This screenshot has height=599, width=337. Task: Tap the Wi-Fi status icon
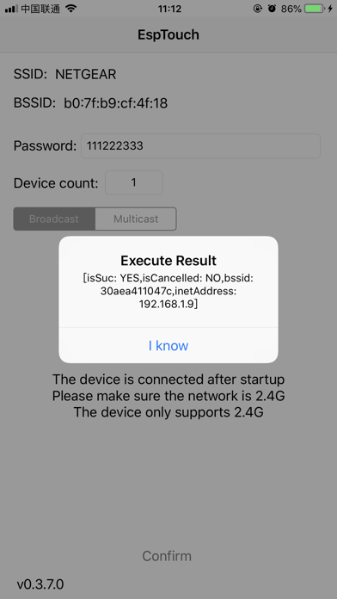(70, 9)
